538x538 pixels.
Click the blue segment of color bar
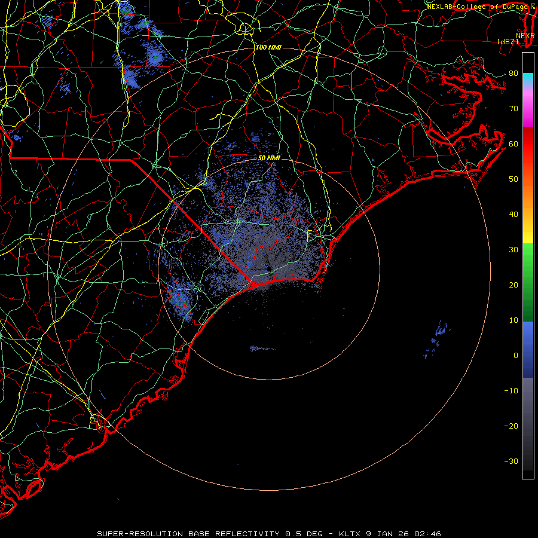528,350
